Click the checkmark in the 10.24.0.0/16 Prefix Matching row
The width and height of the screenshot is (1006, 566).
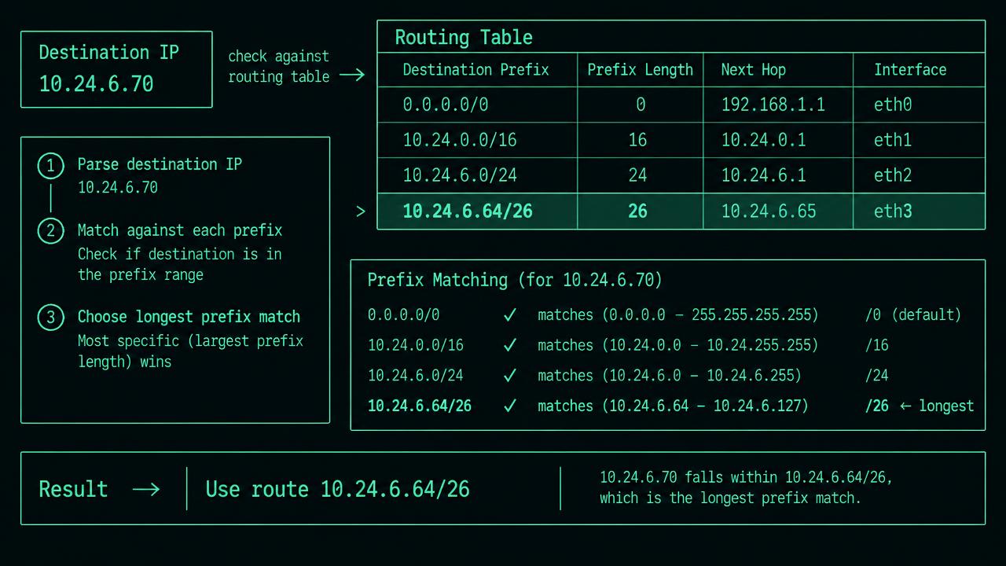[x=510, y=345]
